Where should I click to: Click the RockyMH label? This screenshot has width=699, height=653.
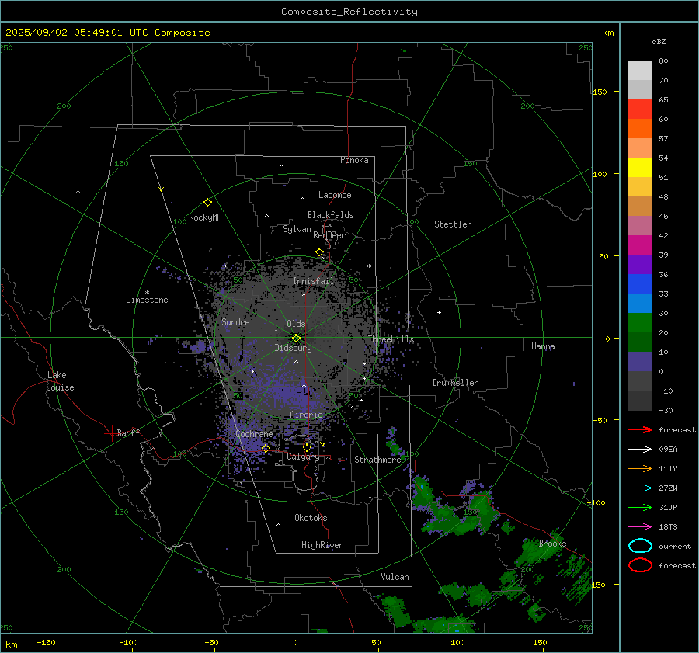pos(205,217)
